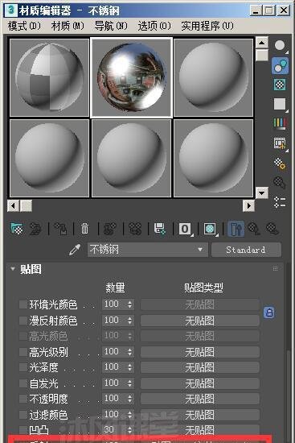
Task: Click the 过滤颜色 amount field showing 100
Action: (114, 414)
